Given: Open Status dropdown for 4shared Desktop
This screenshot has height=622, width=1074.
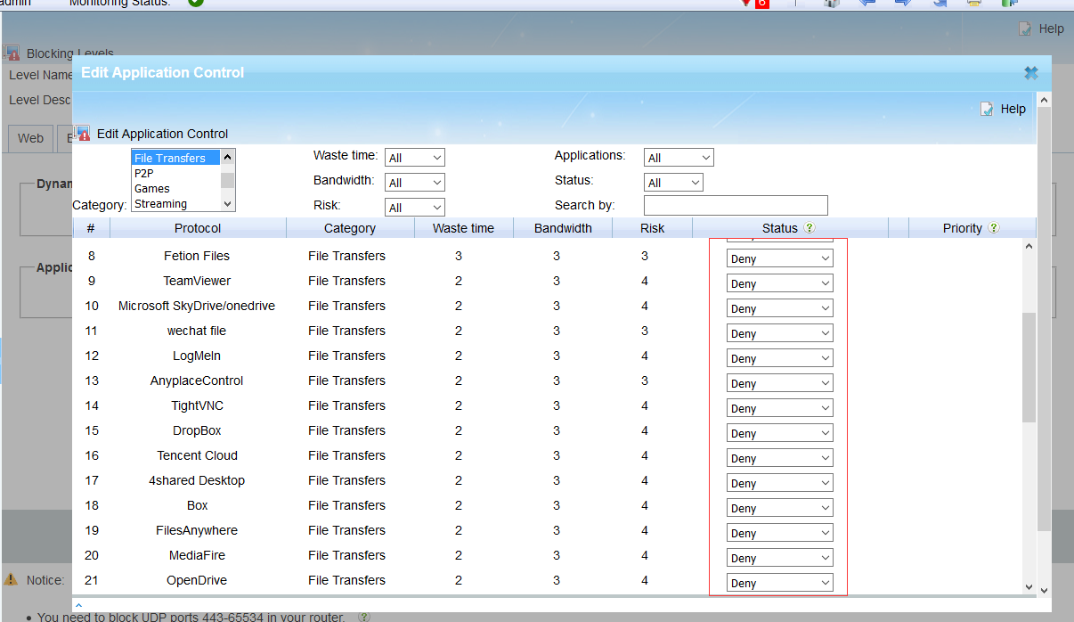Looking at the screenshot, I should coord(780,483).
